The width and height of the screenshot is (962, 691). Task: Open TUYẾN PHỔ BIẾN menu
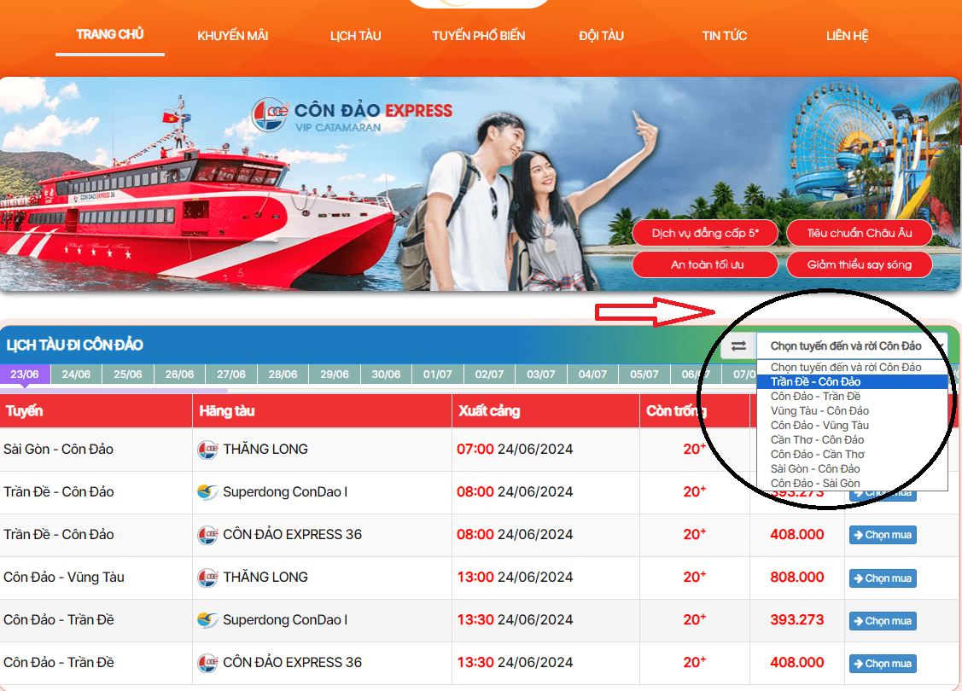pos(478,36)
